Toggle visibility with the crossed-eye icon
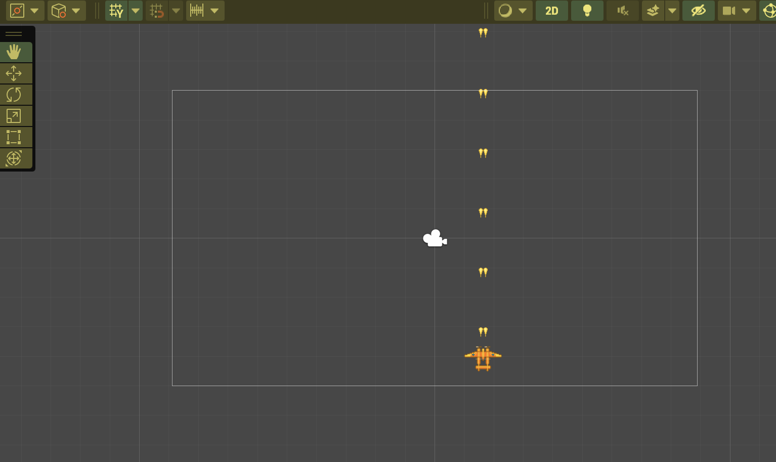776x462 pixels. 698,11
